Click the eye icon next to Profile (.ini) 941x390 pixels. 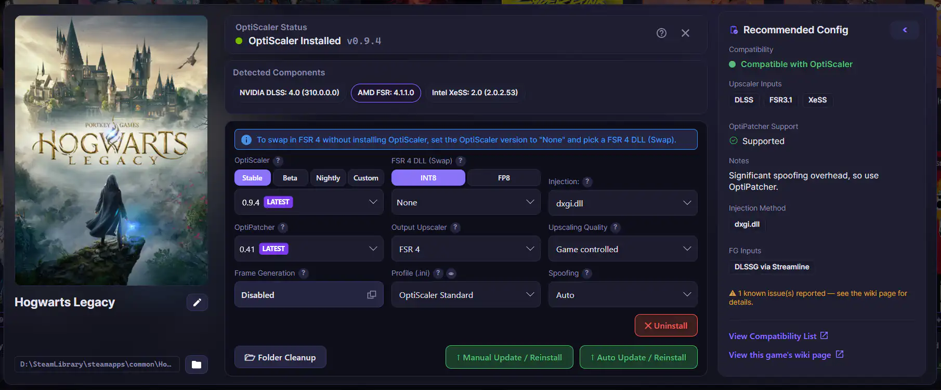451,274
